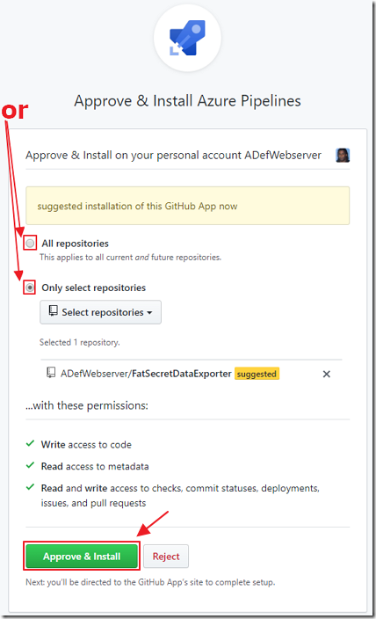
Task: Click the checkmark beside Read access to metadata
Action: coord(30,465)
